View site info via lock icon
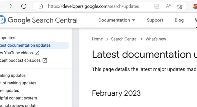The image size is (197, 107). point(41,6)
